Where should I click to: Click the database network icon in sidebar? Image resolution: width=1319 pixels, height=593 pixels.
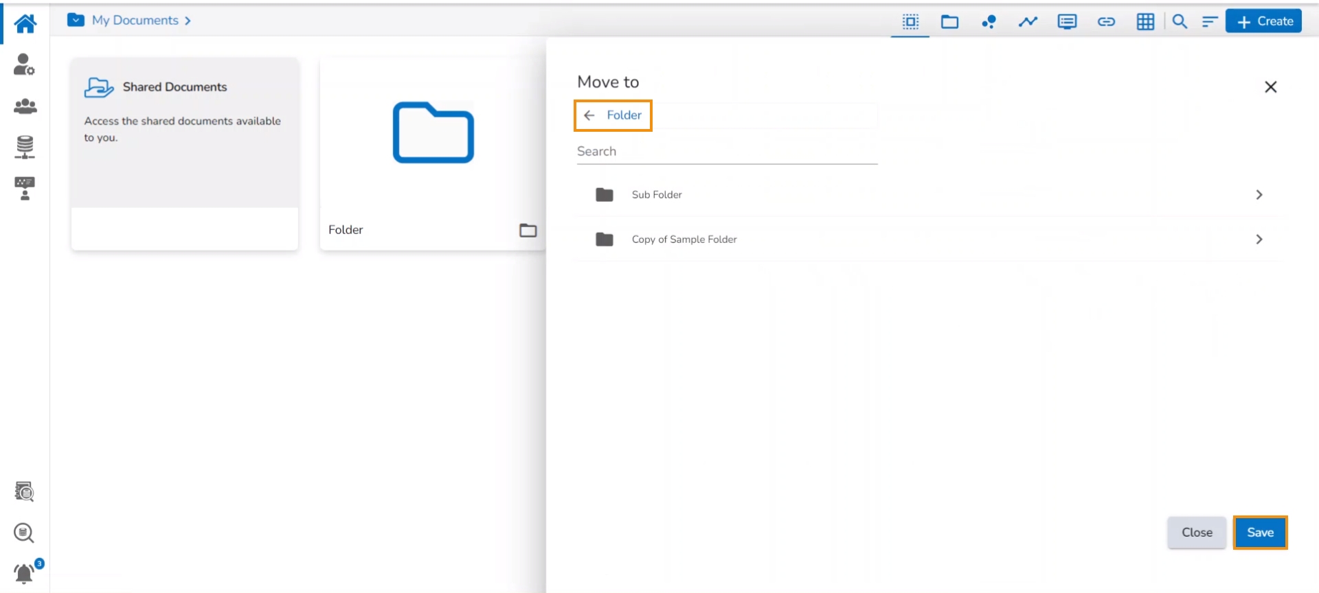[x=25, y=147]
